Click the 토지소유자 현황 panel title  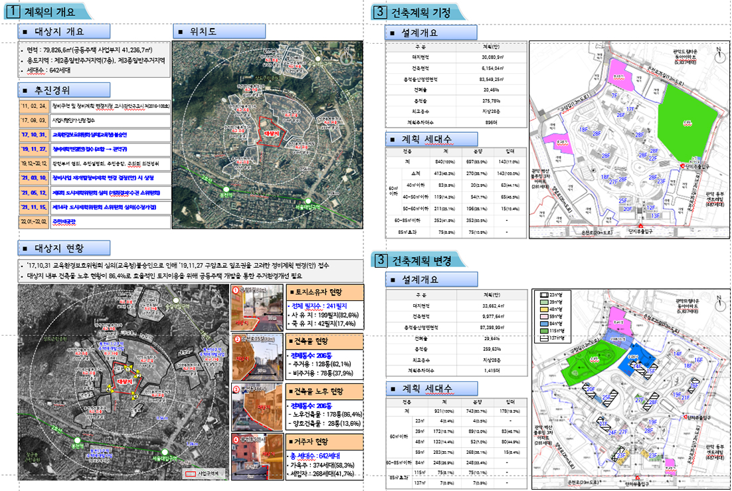320,292
